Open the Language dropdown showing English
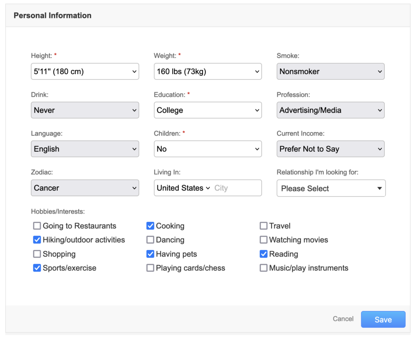The height and width of the screenshot is (340, 417). tap(85, 149)
